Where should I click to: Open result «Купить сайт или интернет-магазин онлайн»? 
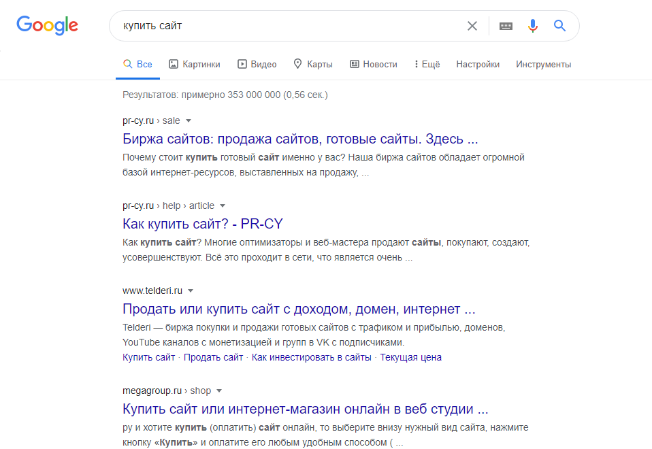pos(305,409)
